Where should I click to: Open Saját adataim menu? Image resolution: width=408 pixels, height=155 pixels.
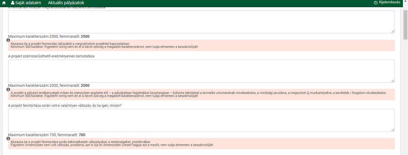(x=26, y=3)
